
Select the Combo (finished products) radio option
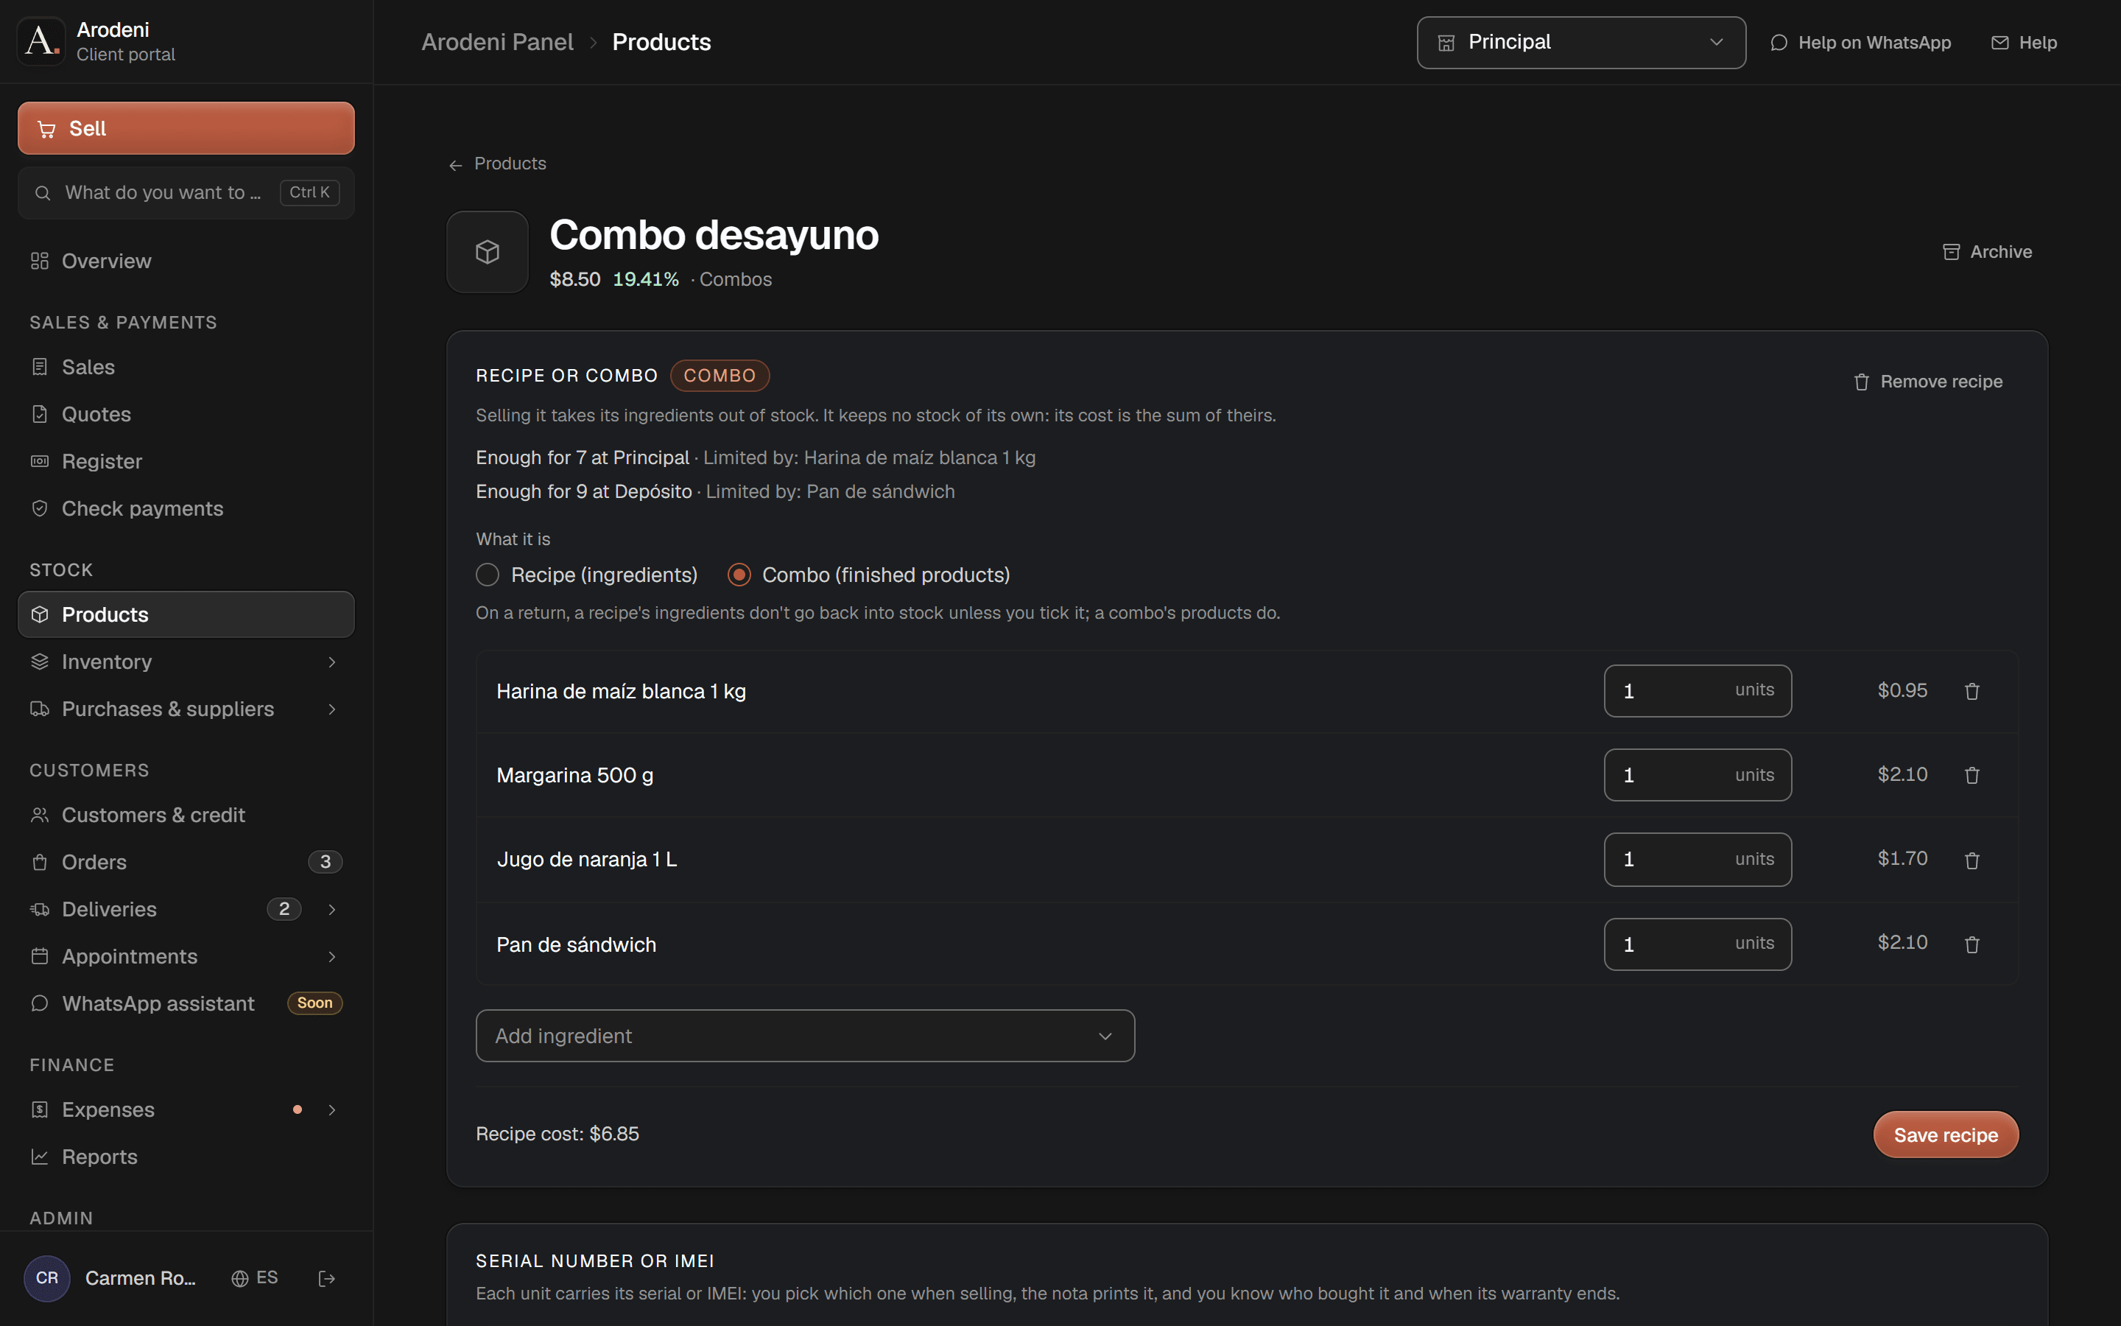click(739, 575)
